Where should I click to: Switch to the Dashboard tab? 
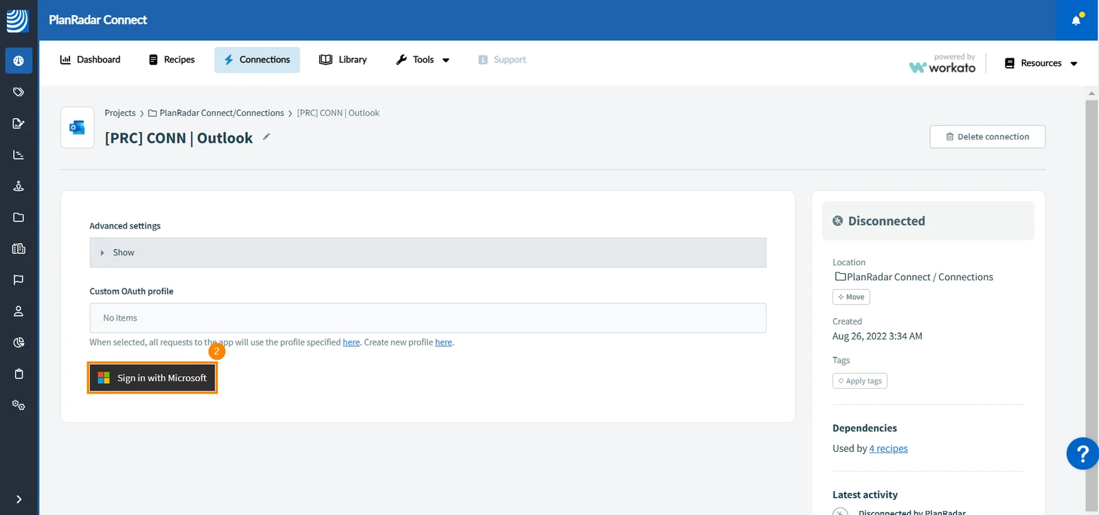[90, 60]
